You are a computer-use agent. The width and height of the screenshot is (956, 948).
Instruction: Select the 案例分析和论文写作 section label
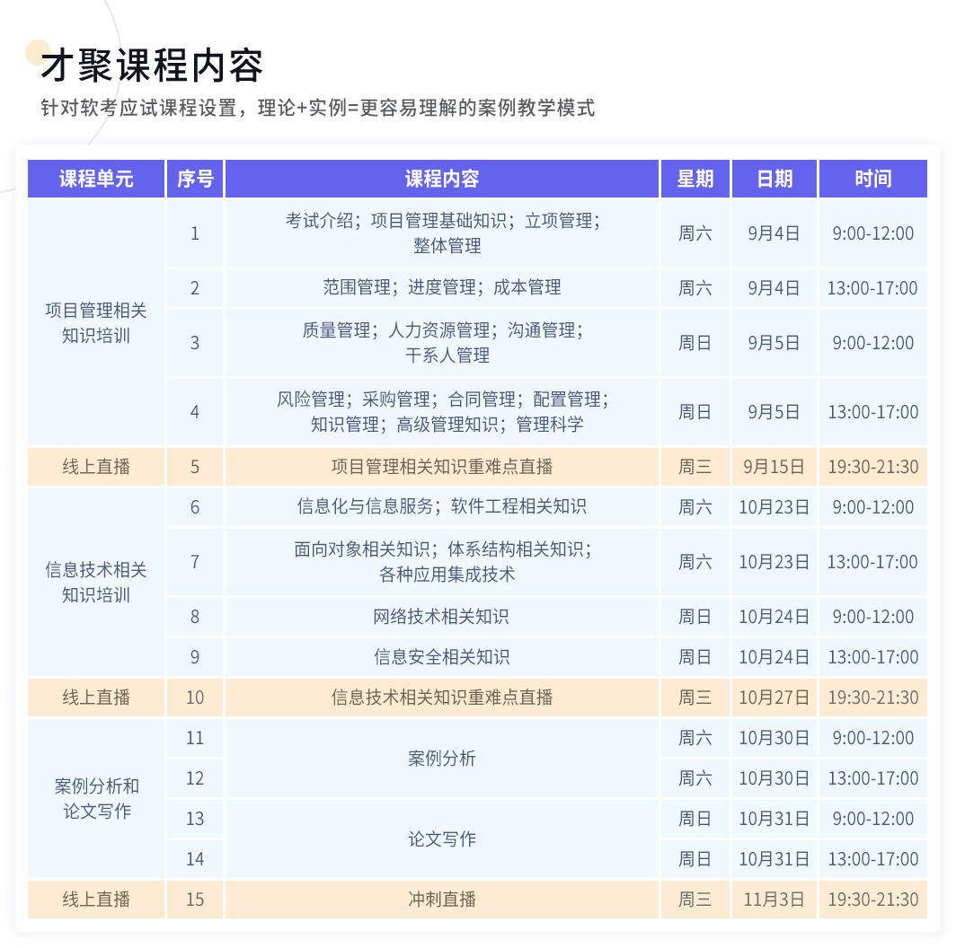[x=95, y=797]
